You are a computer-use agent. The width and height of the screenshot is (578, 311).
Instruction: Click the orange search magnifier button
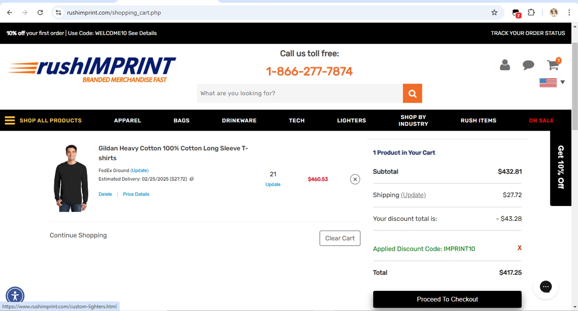tap(412, 93)
